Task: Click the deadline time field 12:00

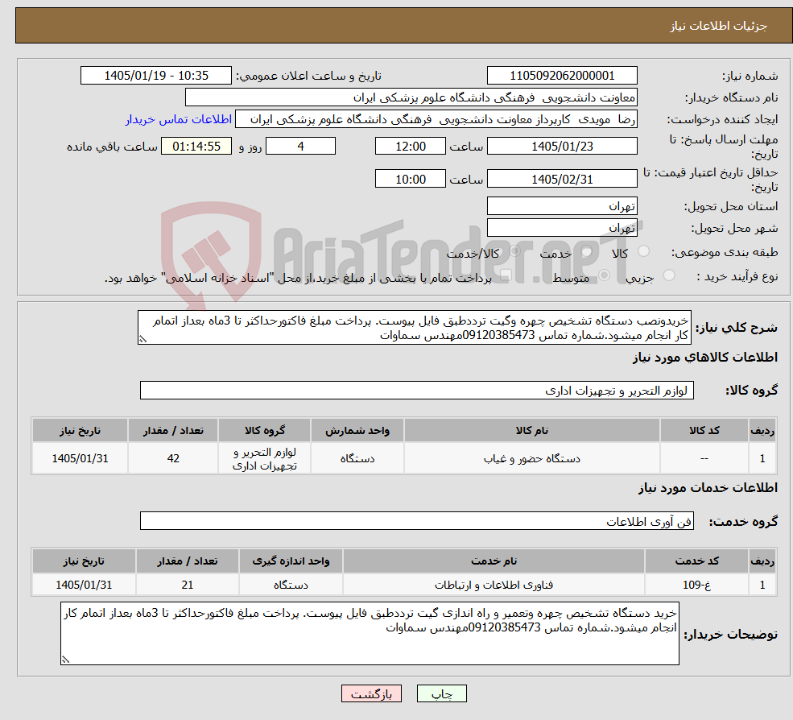Action: (410, 147)
